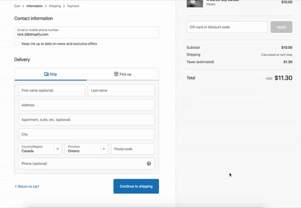Go to Cart breadcrumb link
Screen dimensions: 301x208
(x=17, y=6)
